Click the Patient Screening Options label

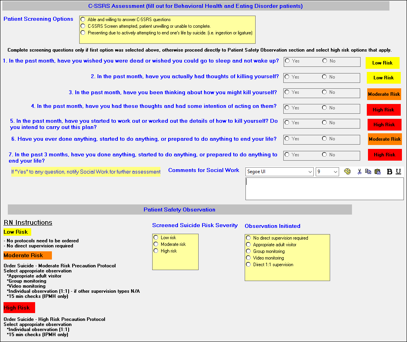coord(38,19)
